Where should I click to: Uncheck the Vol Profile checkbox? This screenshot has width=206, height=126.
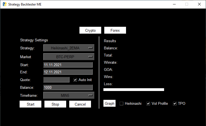(x=148, y=104)
